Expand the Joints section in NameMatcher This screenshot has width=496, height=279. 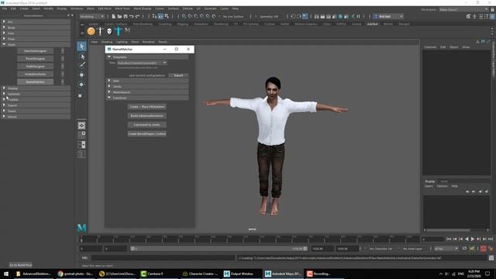click(148, 86)
